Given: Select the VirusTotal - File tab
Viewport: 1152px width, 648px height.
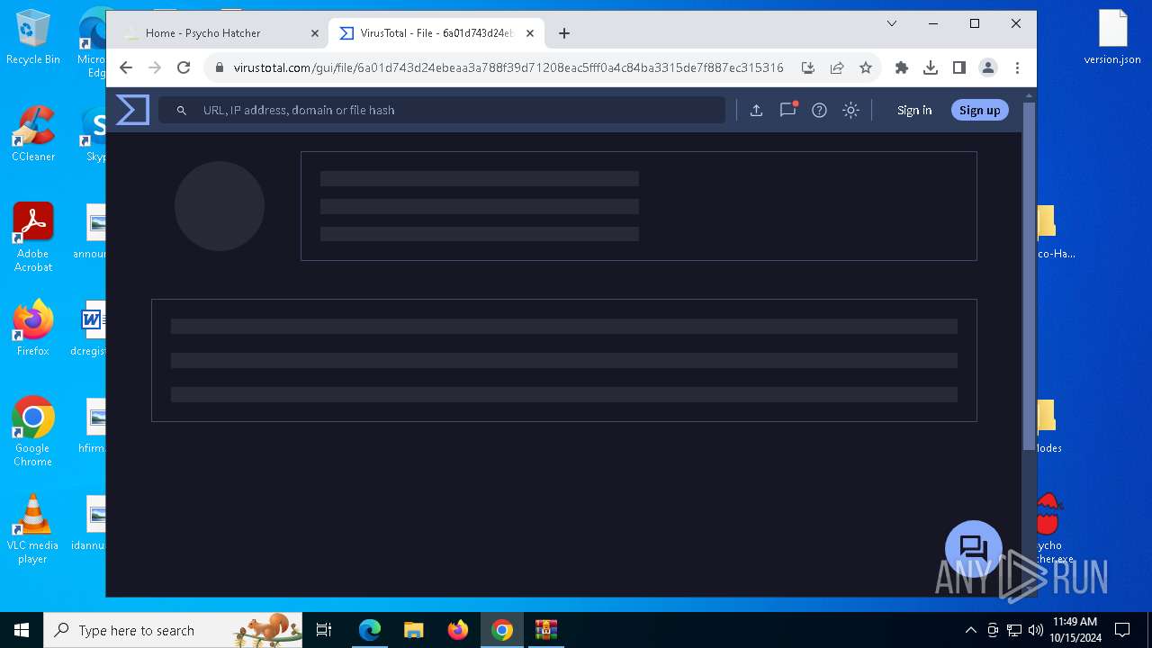Looking at the screenshot, I should pyautogui.click(x=436, y=33).
